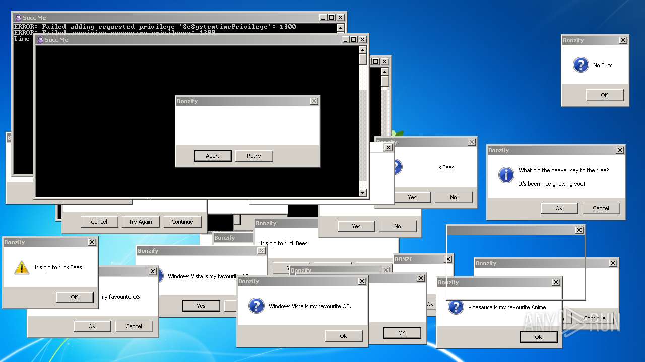The width and height of the screenshot is (645, 362).
Task: Click Try Again button
Action: pos(141,222)
